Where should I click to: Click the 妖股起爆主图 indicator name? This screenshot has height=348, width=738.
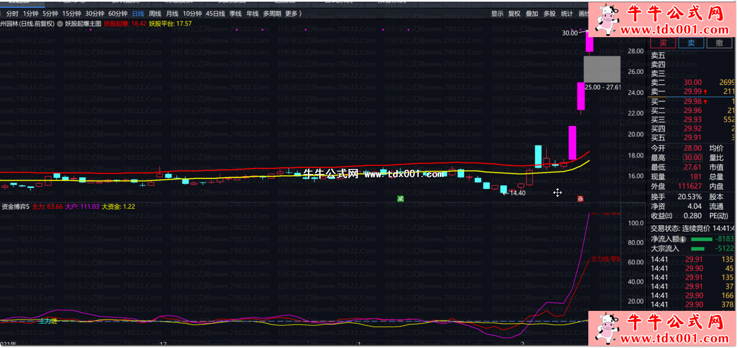coord(83,24)
